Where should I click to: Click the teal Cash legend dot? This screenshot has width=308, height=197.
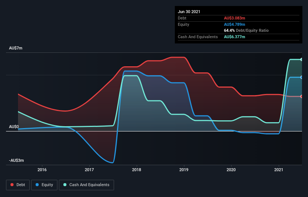click(x=65, y=185)
